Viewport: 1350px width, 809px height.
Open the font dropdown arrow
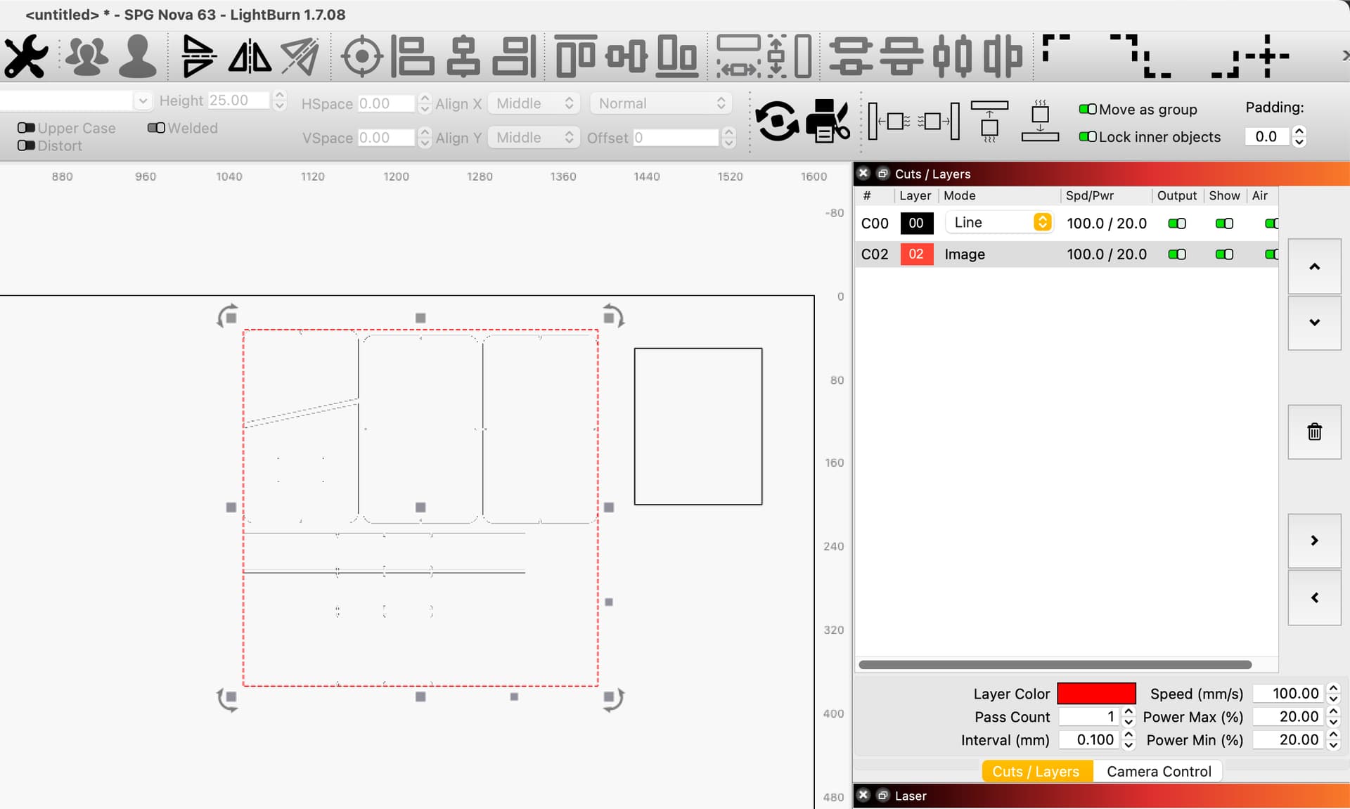pyautogui.click(x=143, y=101)
